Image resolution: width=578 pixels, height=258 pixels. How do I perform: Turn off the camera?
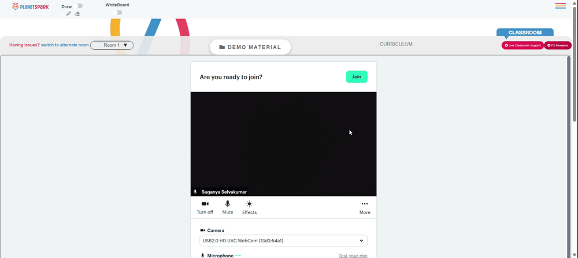[205, 208]
